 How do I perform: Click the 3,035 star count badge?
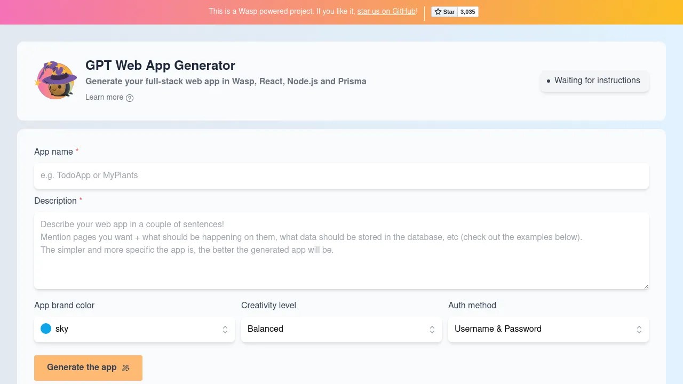[x=467, y=11]
